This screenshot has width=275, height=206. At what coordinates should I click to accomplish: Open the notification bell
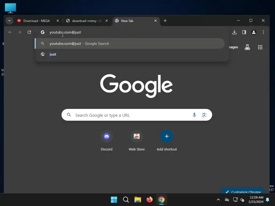[268, 200]
